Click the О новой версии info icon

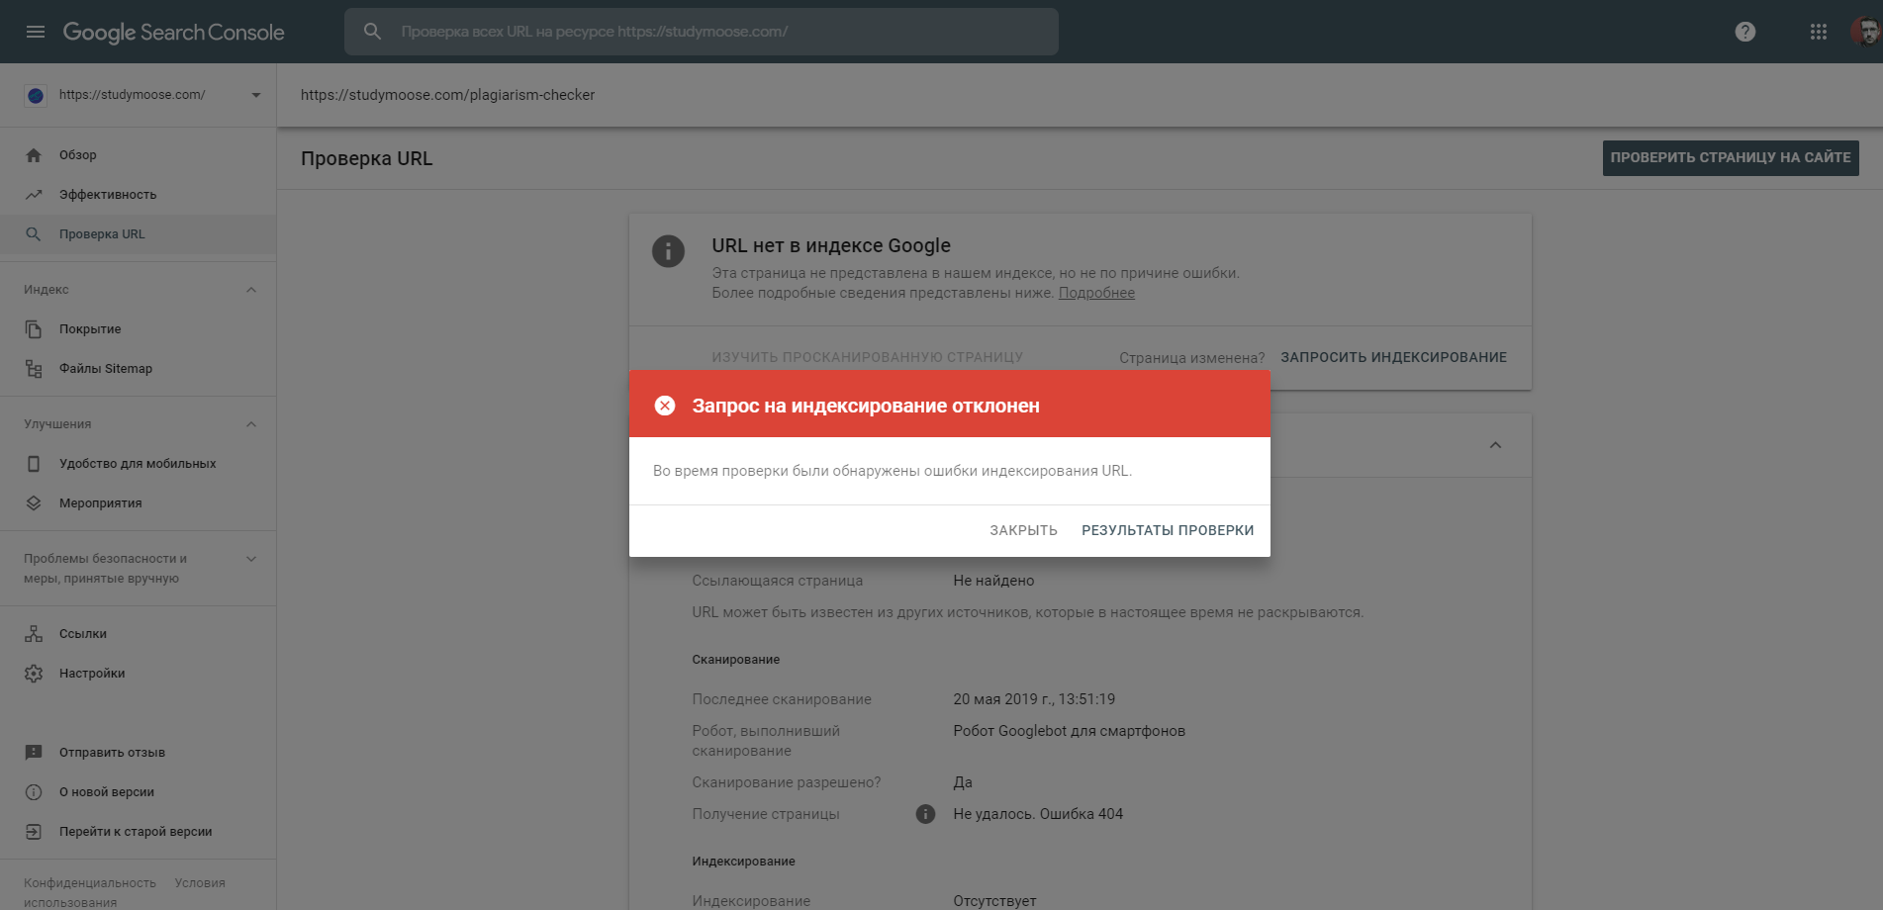coord(34,792)
